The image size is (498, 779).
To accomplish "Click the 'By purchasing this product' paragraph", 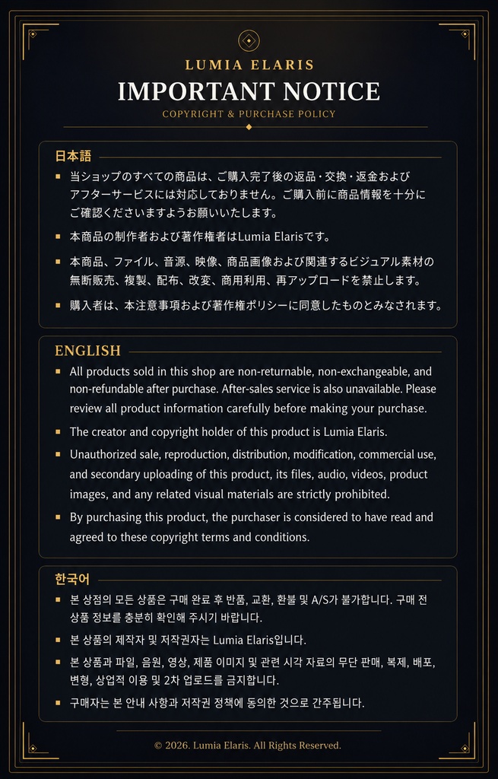I will click(251, 526).
